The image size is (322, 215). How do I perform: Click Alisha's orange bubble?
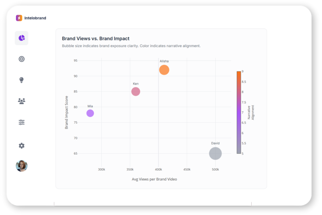(164, 70)
